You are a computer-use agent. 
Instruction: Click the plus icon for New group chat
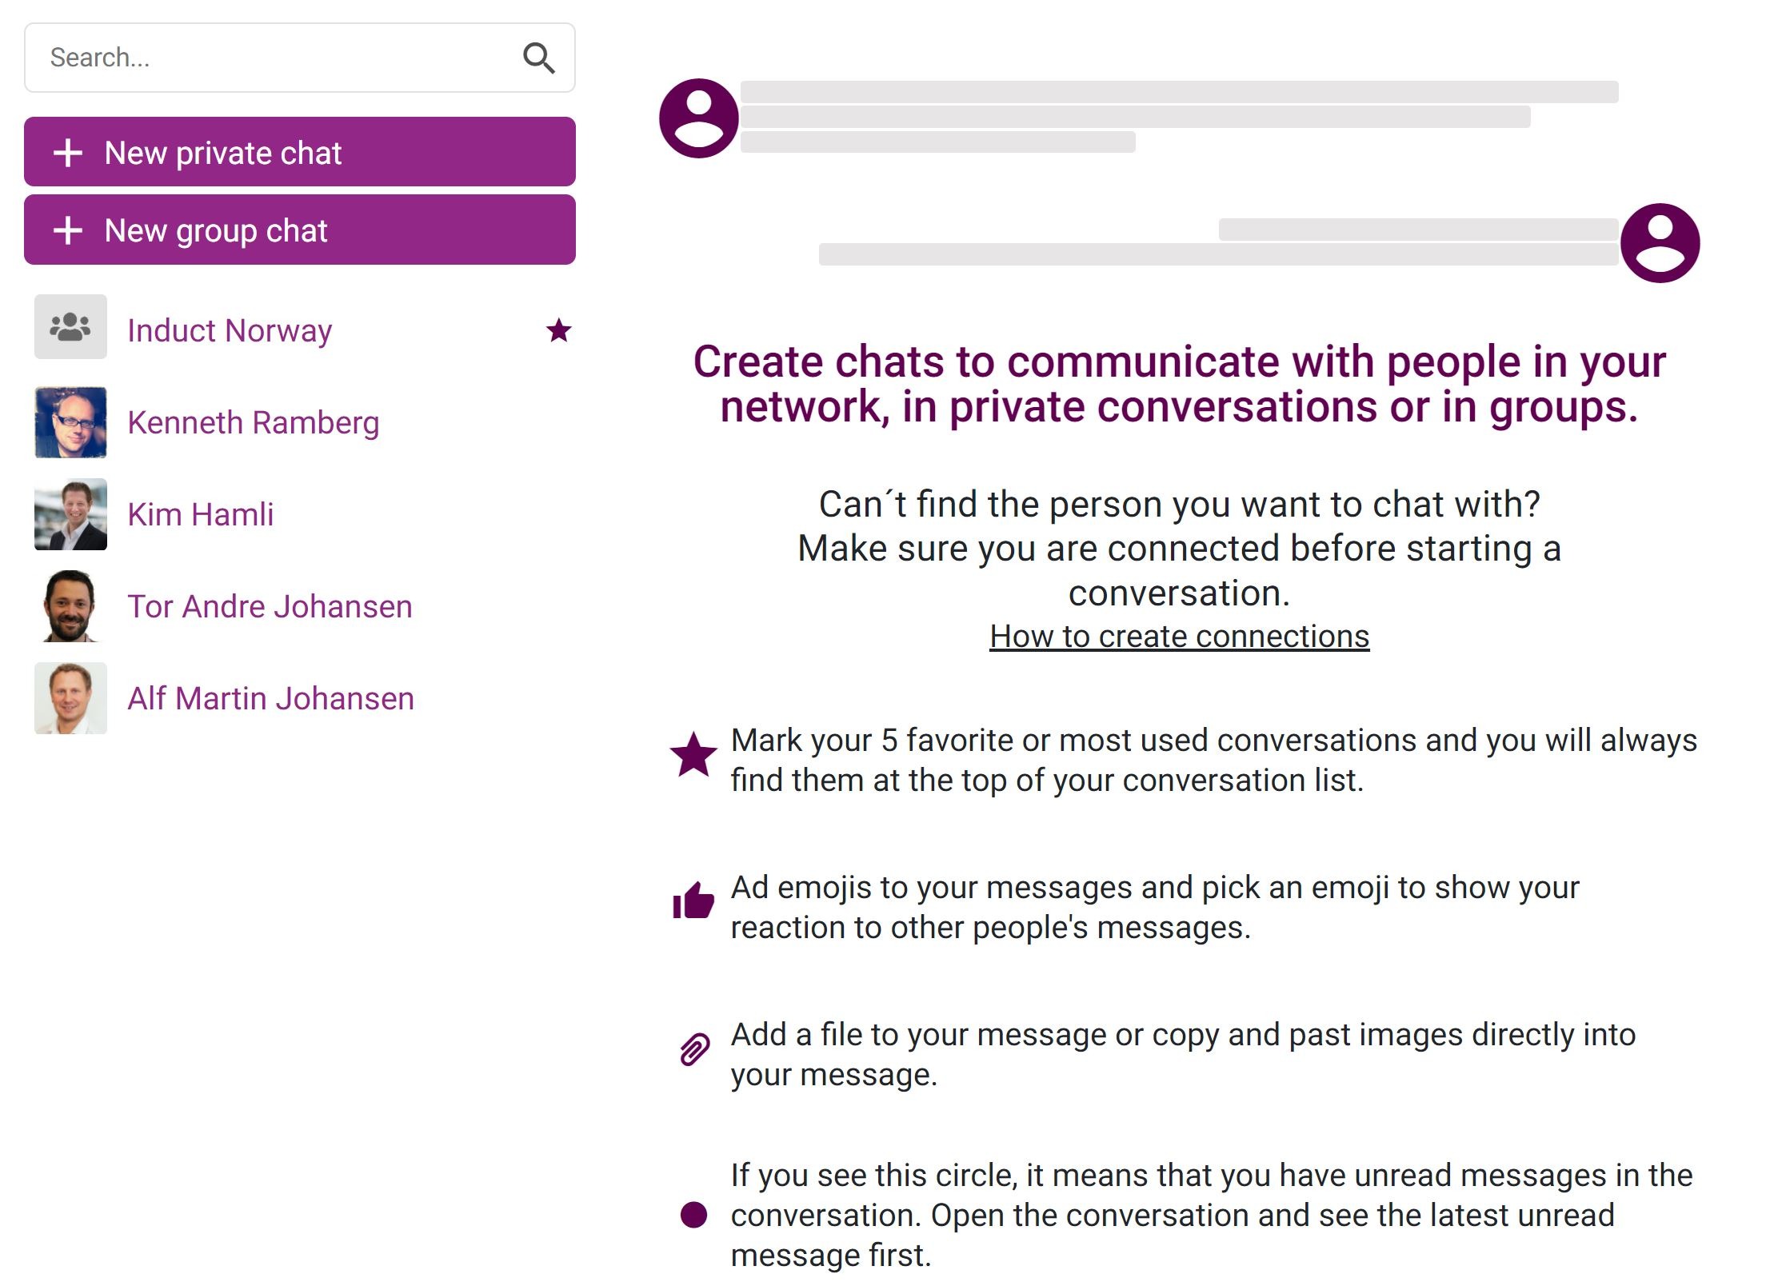68,230
